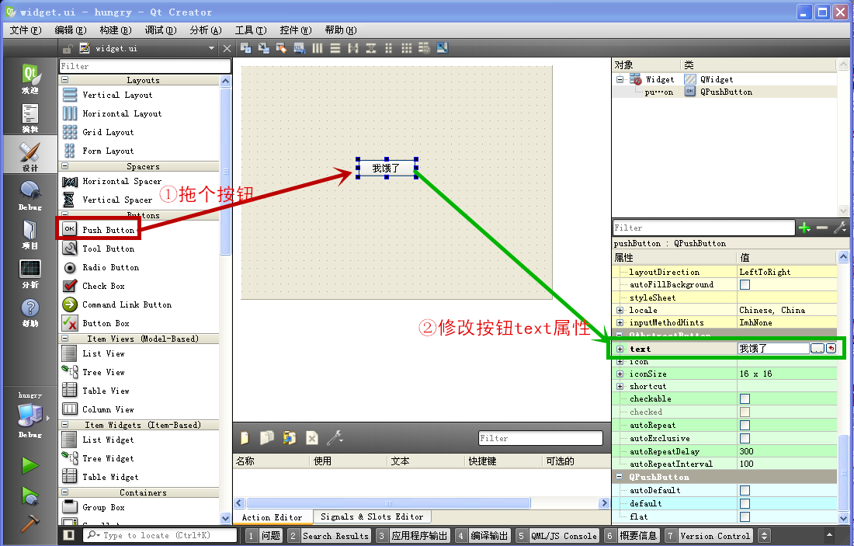Open the Projects mode sidebar icon
Image resolution: width=854 pixels, height=546 pixels.
click(30, 234)
